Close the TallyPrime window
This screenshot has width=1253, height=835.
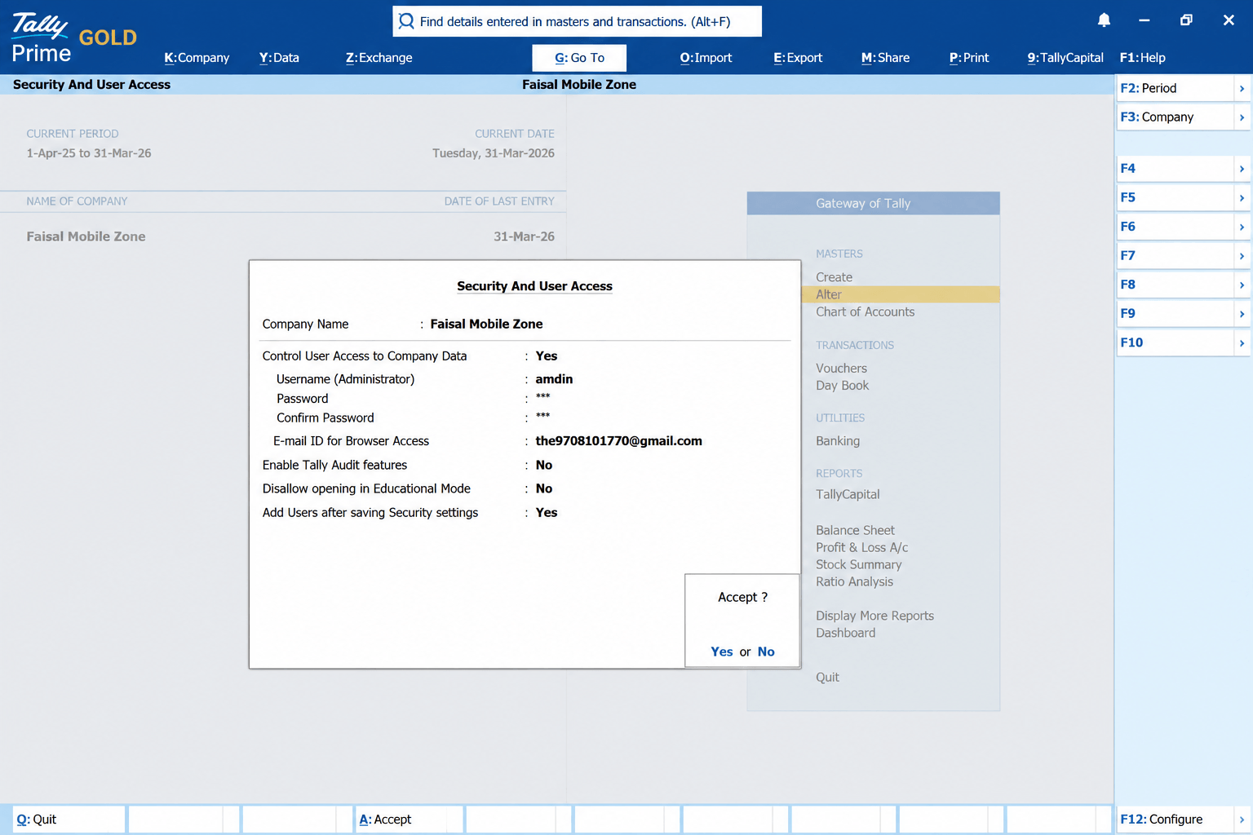[1229, 20]
